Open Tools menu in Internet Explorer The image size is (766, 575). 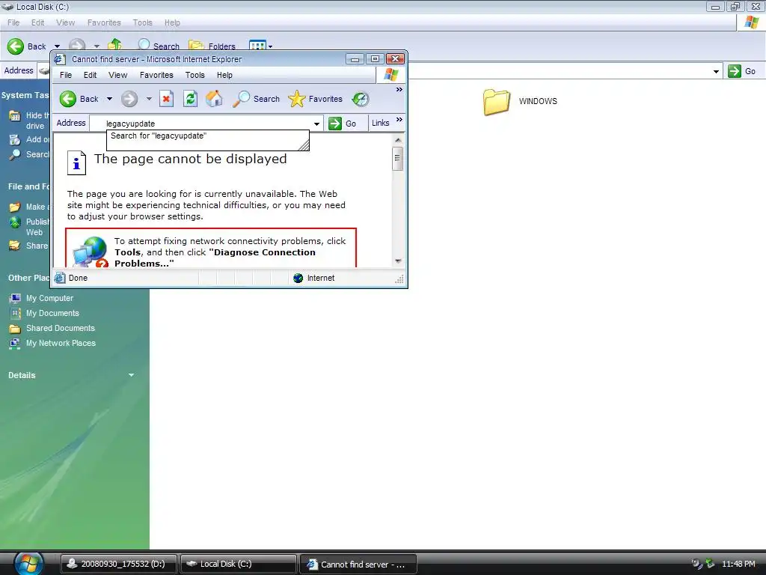(194, 75)
